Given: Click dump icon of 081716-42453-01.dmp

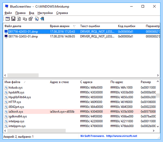Looking at the screenshot, I should point(6,32).
